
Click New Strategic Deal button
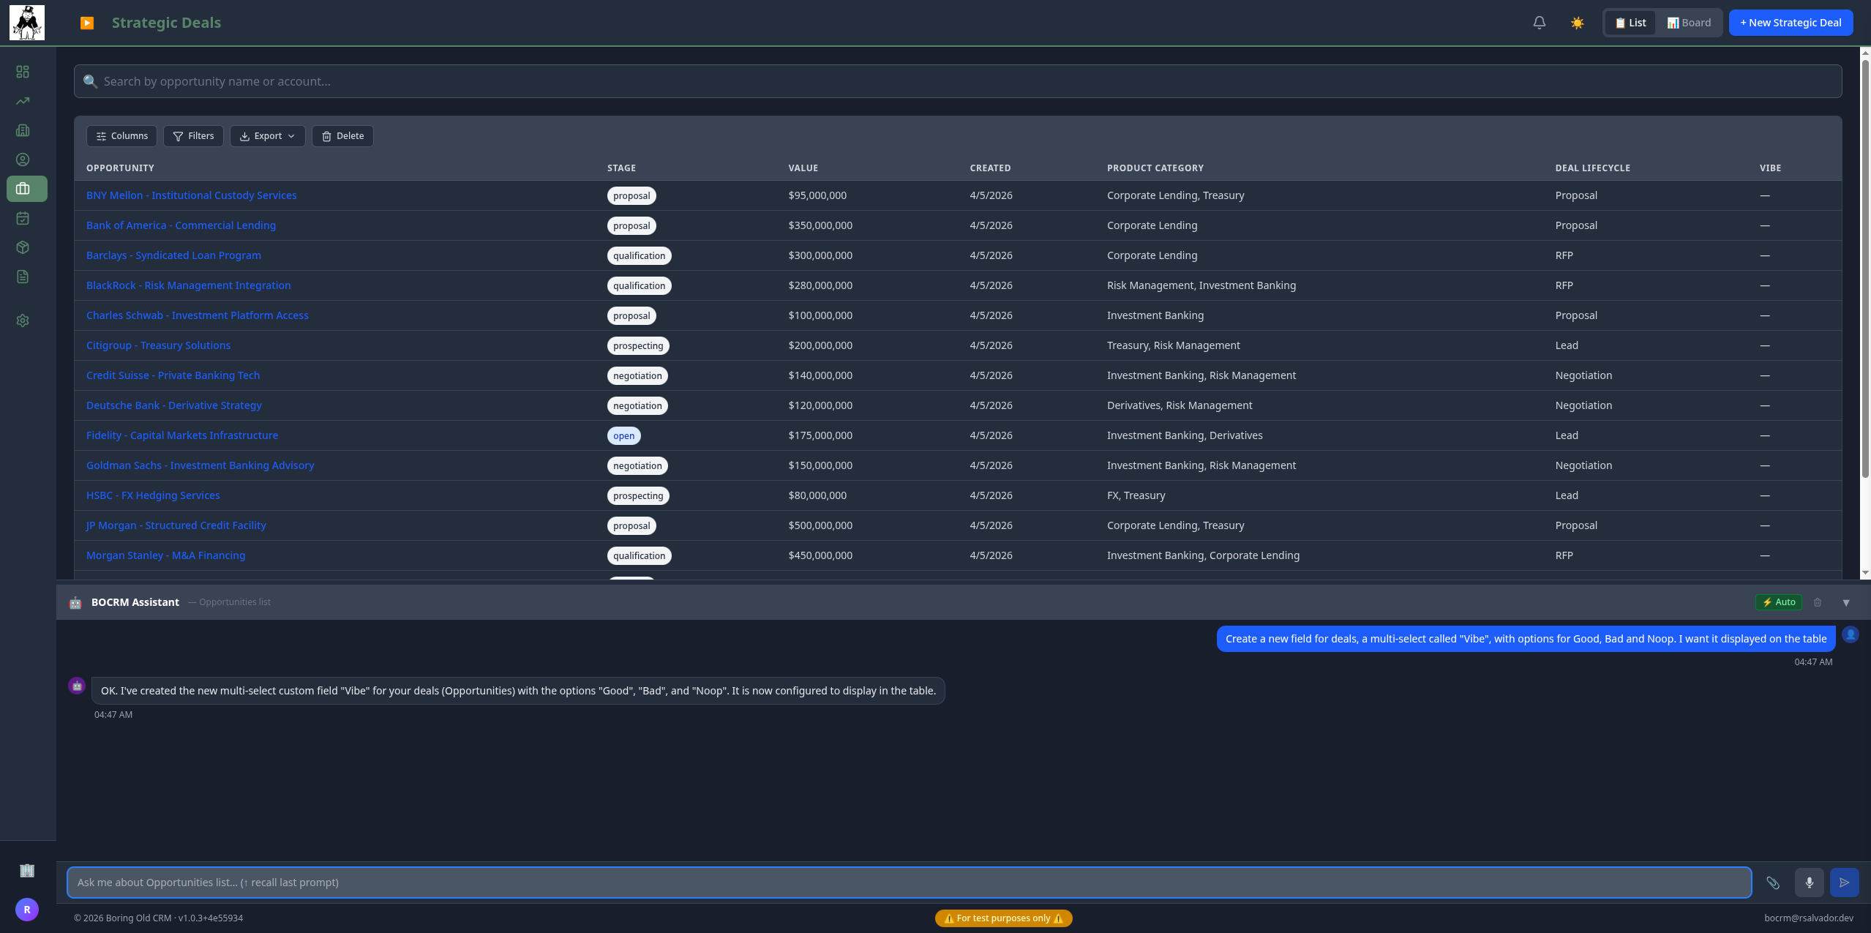pos(1791,23)
